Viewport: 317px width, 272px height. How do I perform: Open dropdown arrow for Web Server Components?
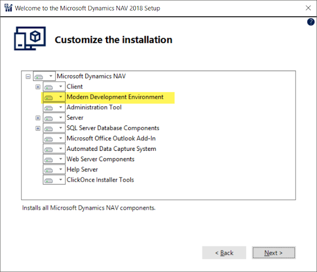[60, 159]
